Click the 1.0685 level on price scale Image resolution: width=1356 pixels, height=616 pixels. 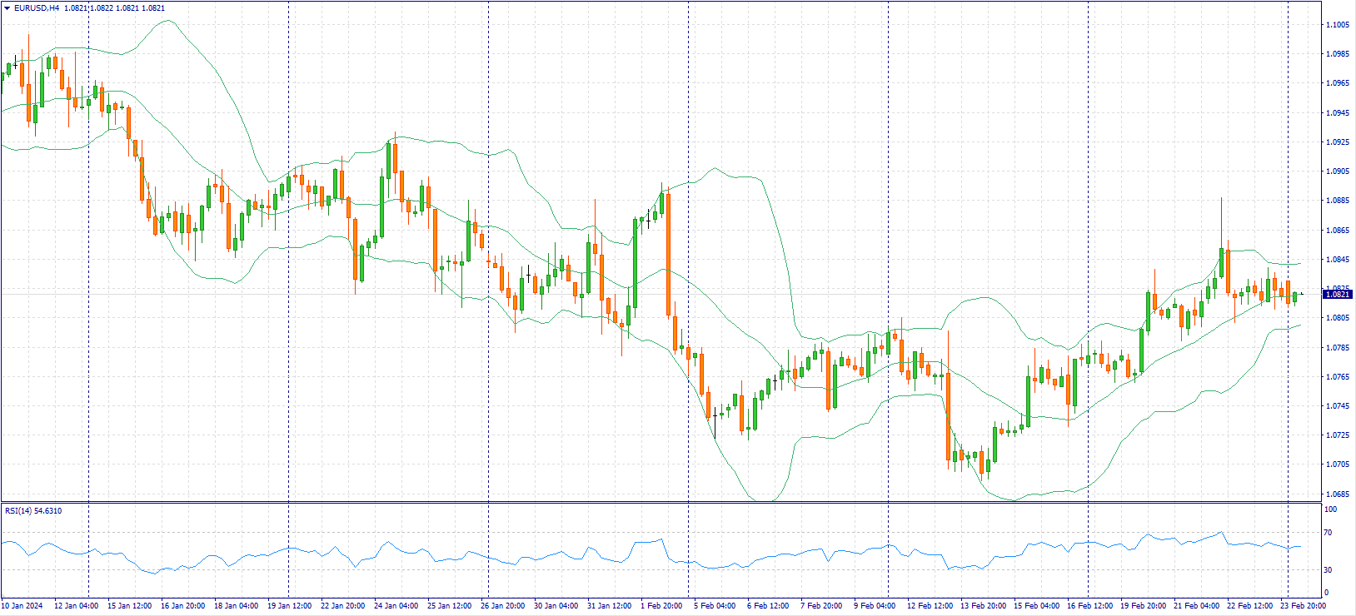click(x=1338, y=494)
